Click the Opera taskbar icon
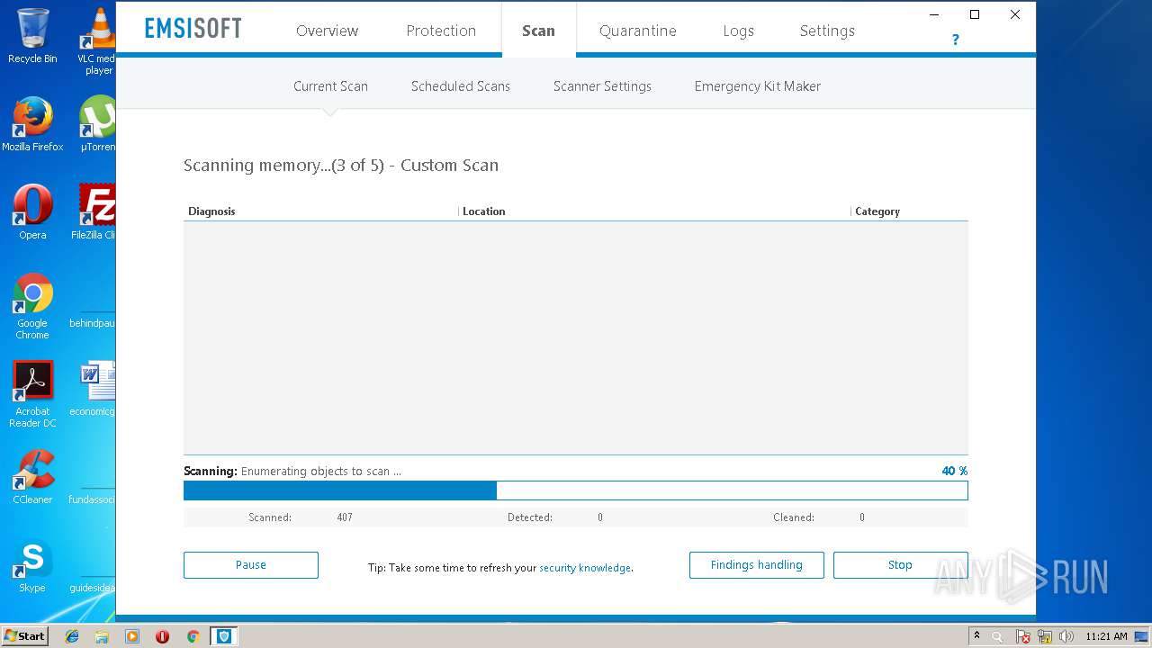The width and height of the screenshot is (1152, 648). [162, 636]
